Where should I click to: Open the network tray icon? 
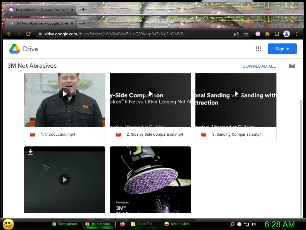click(247, 224)
